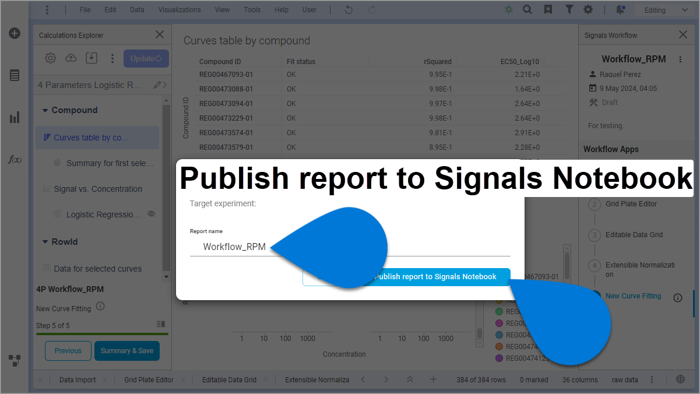The image size is (700, 394).
Task: Open the bar chart visualizations sidebar icon
Action: (15, 117)
